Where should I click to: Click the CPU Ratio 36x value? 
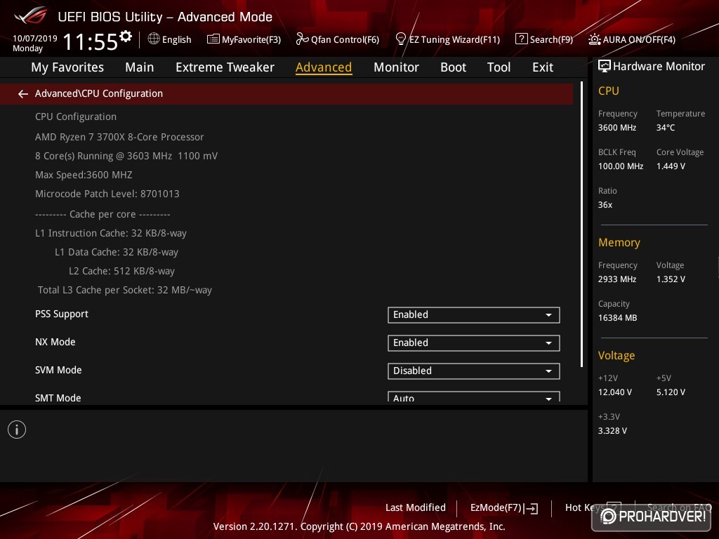(605, 205)
